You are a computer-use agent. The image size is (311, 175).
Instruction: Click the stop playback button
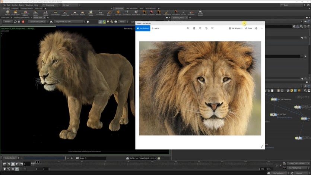pyautogui.click(x=13, y=164)
